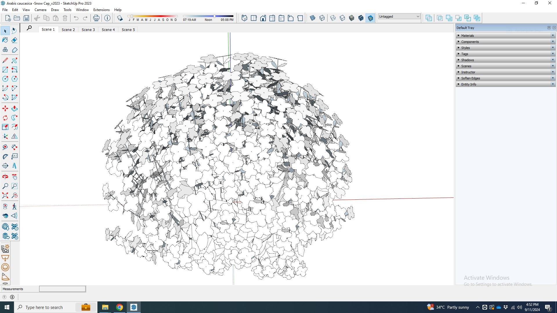Expand the Shadows panel
The height and width of the screenshot is (313, 557).
click(x=505, y=60)
